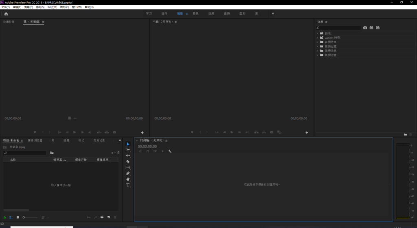The width and height of the screenshot is (417, 228).
Task: Select the Track Select Forward tool
Action: pyautogui.click(x=128, y=150)
